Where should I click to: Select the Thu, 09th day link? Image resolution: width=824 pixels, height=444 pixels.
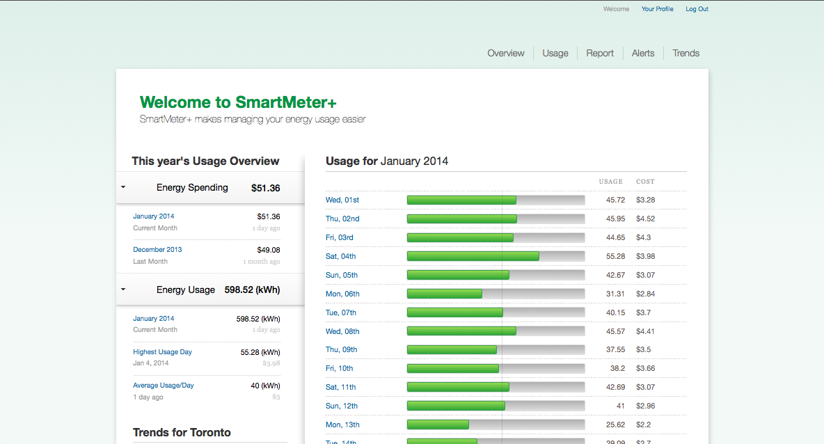click(x=341, y=349)
